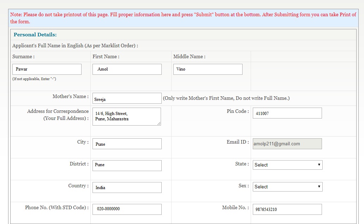Click the Mother's first name instruction text
Image resolution: width=364 pixels, height=224 pixels.
tap(226, 98)
